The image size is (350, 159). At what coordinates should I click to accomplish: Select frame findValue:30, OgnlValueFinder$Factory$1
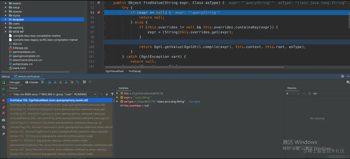click(x=60, y=105)
